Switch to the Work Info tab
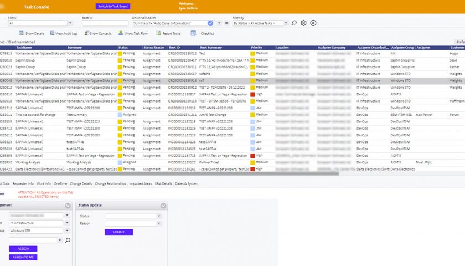Image resolution: width=465 pixels, height=266 pixels. tap(44, 183)
